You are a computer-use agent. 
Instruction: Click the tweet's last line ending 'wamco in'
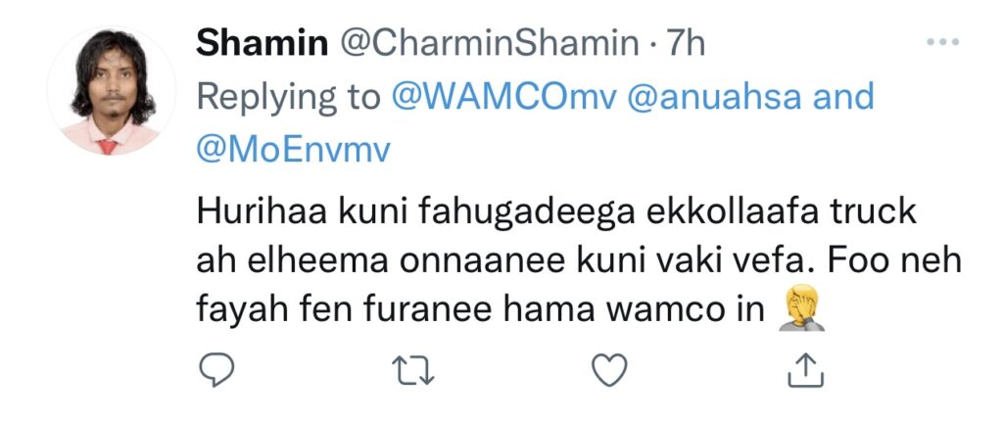[x=480, y=310]
